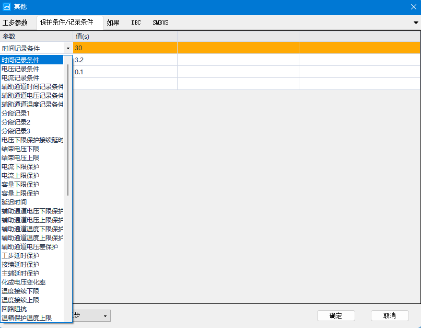Pick 辅助通道时间记录条件 option

pos(32,86)
